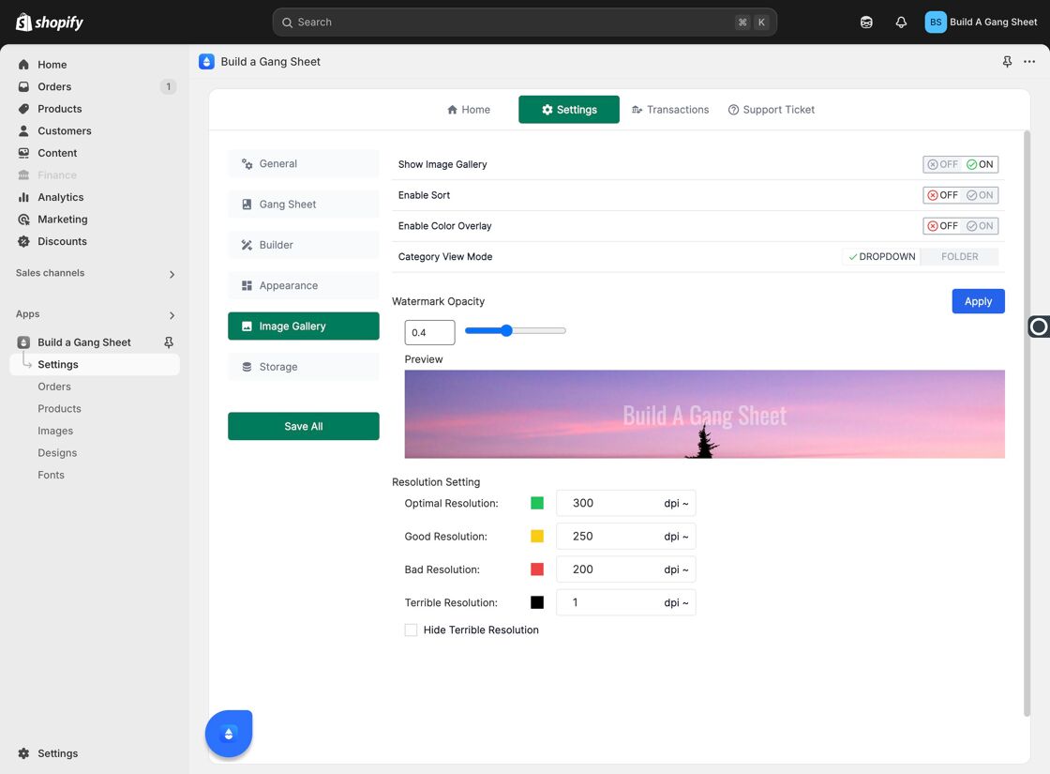Turn Show Image Gallery ON
The width and height of the screenshot is (1050, 774).
click(980, 164)
